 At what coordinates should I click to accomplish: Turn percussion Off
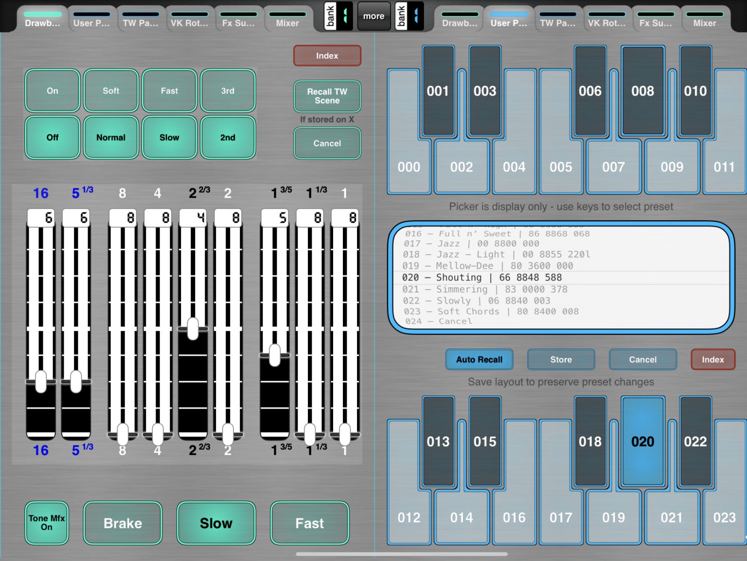(53, 138)
